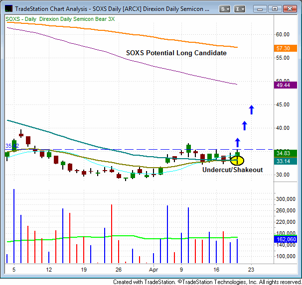Click the 260,000 volume axis label

point(286,210)
